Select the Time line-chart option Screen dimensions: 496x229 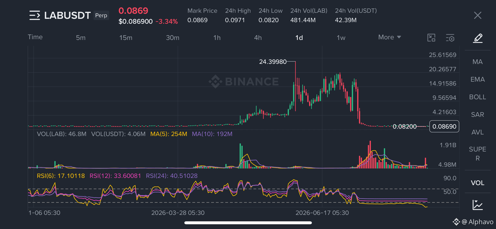pyautogui.click(x=35, y=37)
